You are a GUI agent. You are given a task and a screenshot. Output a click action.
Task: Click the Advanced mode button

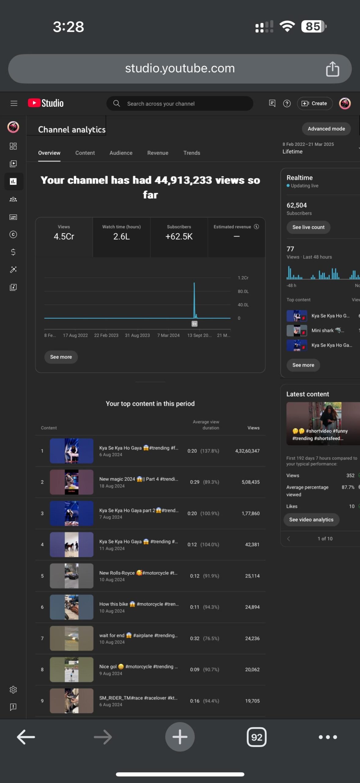coord(326,129)
